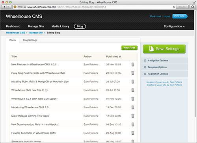
Task: Click the "Updated: 2 years ago" info line
Action: click(164, 82)
